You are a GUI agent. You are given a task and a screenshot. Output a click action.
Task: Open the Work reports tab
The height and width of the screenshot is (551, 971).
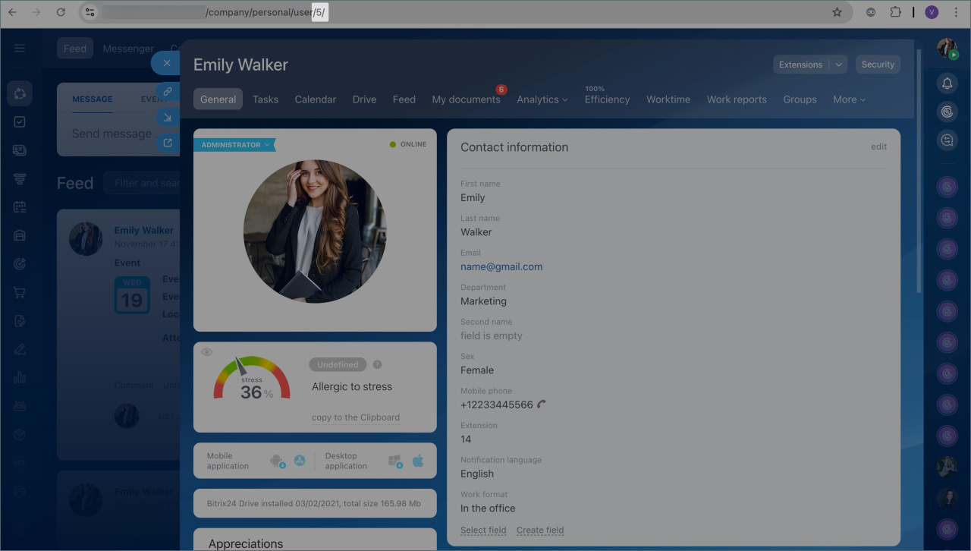click(737, 99)
